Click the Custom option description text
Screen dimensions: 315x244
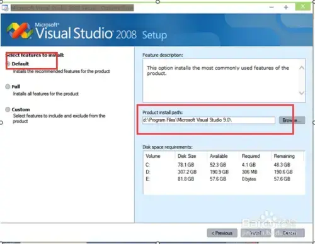59,118
